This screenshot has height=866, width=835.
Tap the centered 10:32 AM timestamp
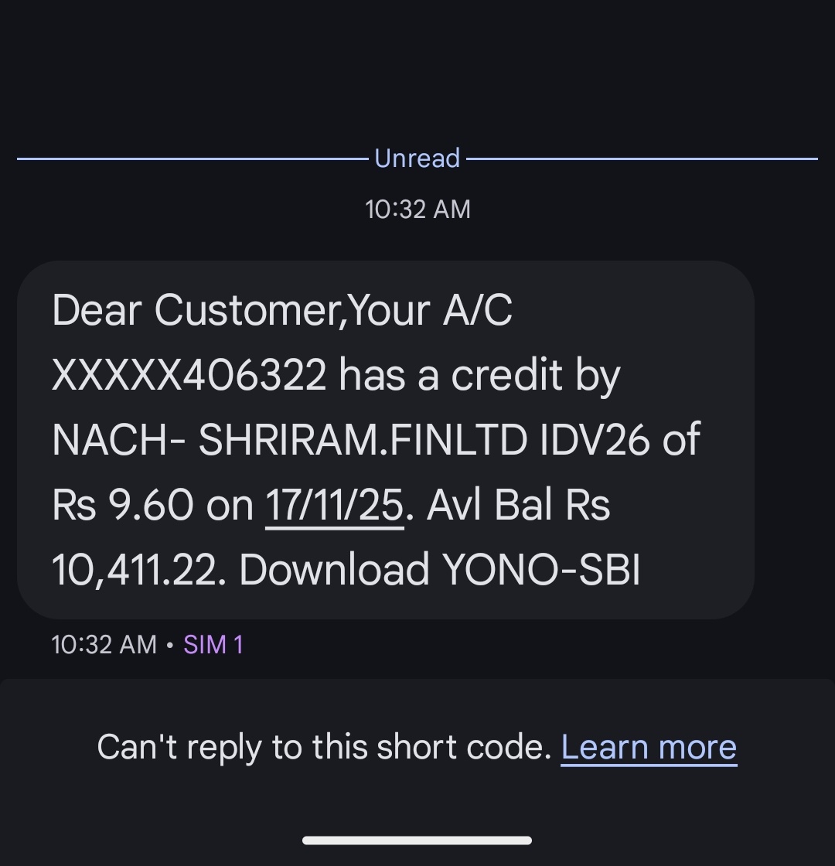tap(417, 210)
